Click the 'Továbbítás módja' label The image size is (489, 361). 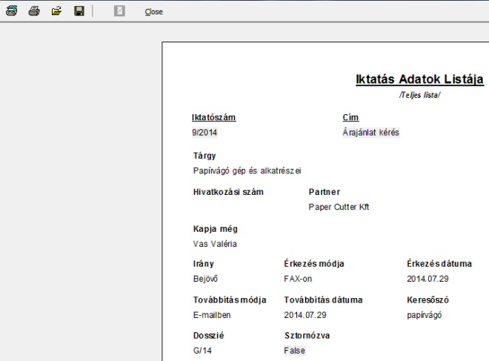pyautogui.click(x=230, y=300)
